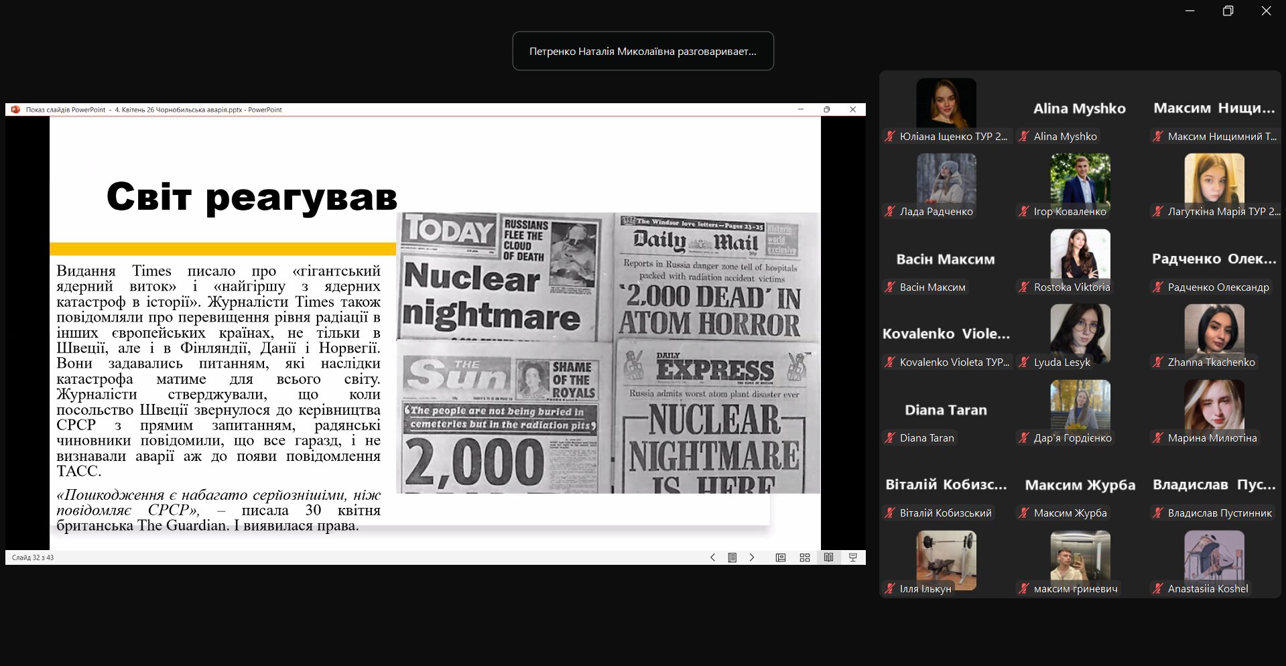Click muted mic icon for Дар'я Гордієнко
The height and width of the screenshot is (666, 1286).
click(x=1024, y=438)
